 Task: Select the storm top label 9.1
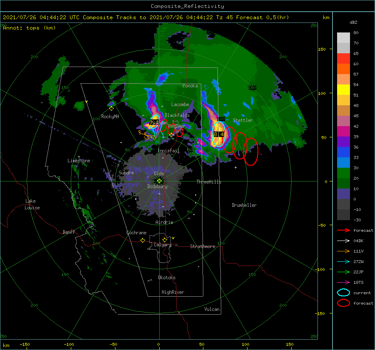154,122
